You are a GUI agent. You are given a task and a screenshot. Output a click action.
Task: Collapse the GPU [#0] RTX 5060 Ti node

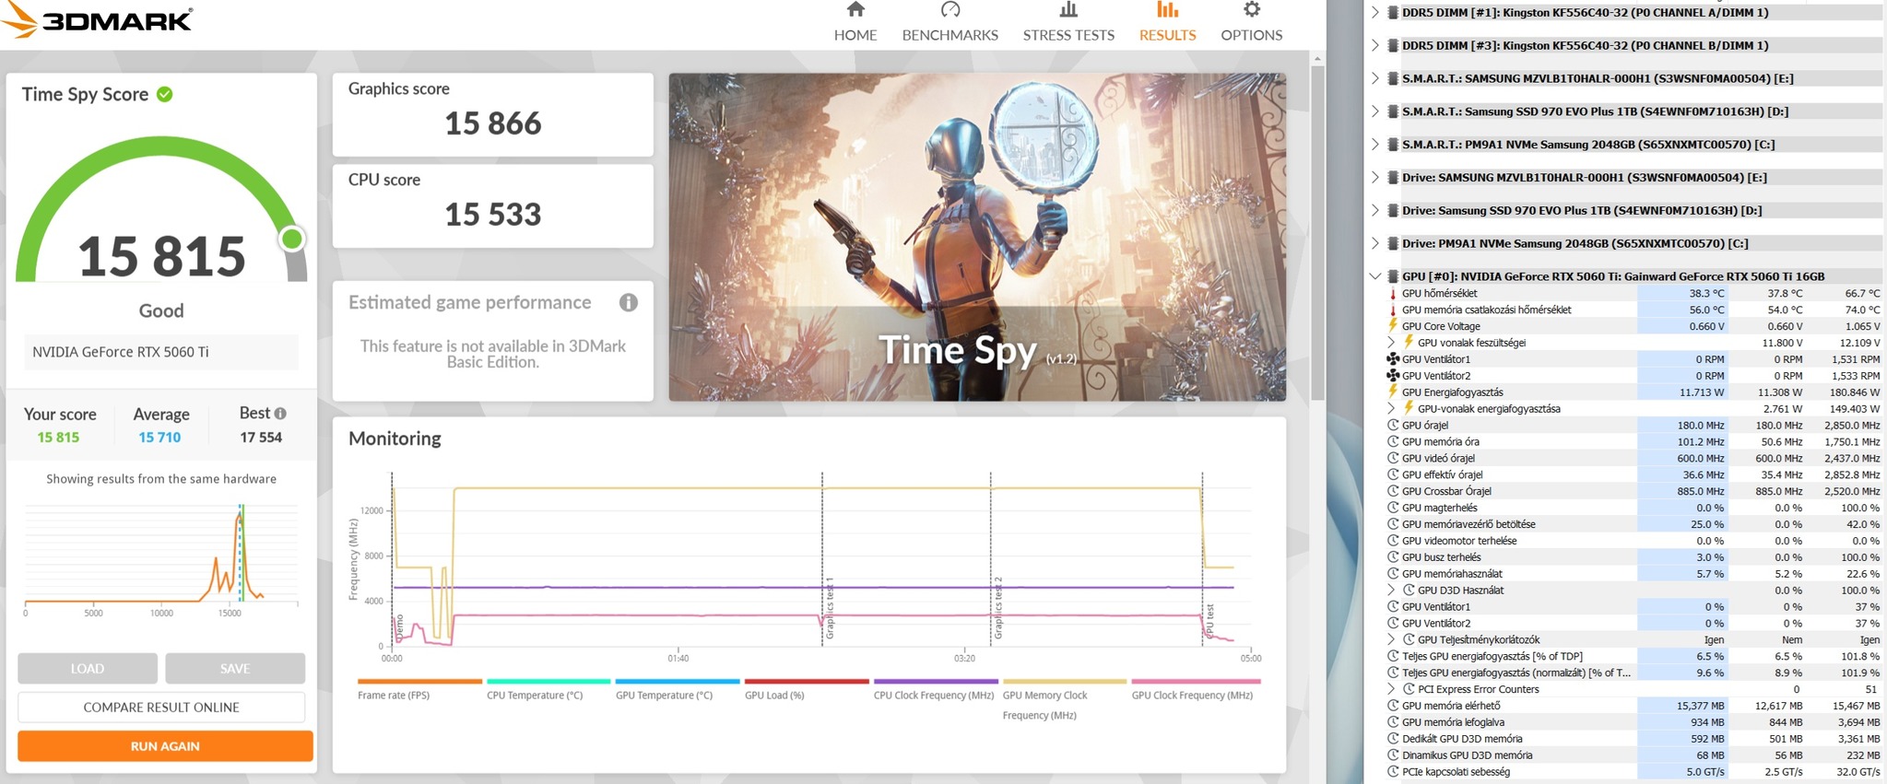pyautogui.click(x=1375, y=276)
